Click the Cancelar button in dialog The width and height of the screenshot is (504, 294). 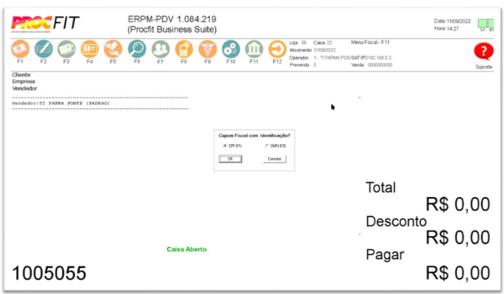pos(275,159)
